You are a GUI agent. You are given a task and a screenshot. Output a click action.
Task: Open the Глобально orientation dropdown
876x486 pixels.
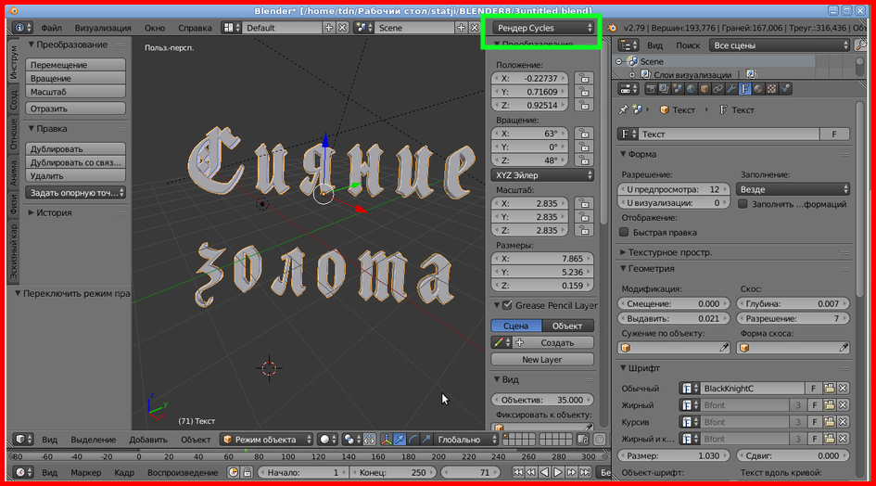pyautogui.click(x=466, y=440)
